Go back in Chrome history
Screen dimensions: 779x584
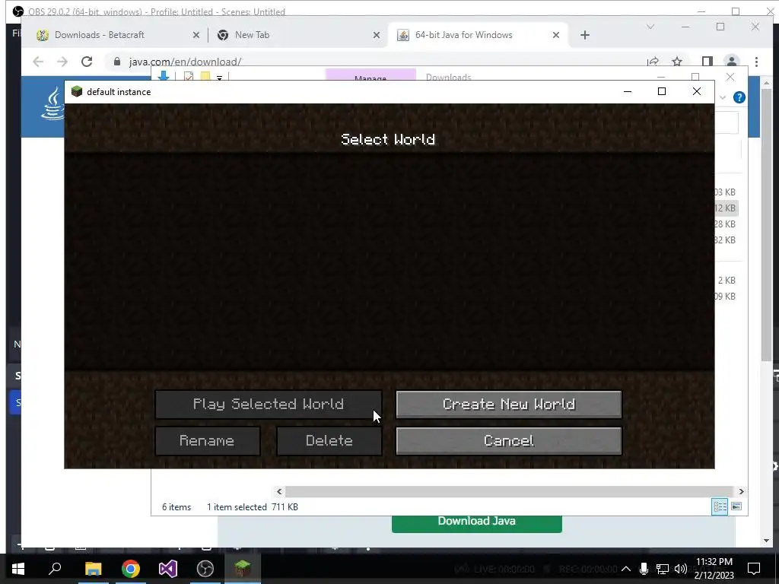pos(38,62)
